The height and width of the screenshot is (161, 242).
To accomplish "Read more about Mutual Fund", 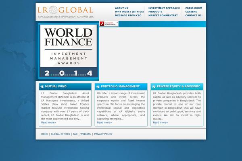I will click(x=48, y=122).
